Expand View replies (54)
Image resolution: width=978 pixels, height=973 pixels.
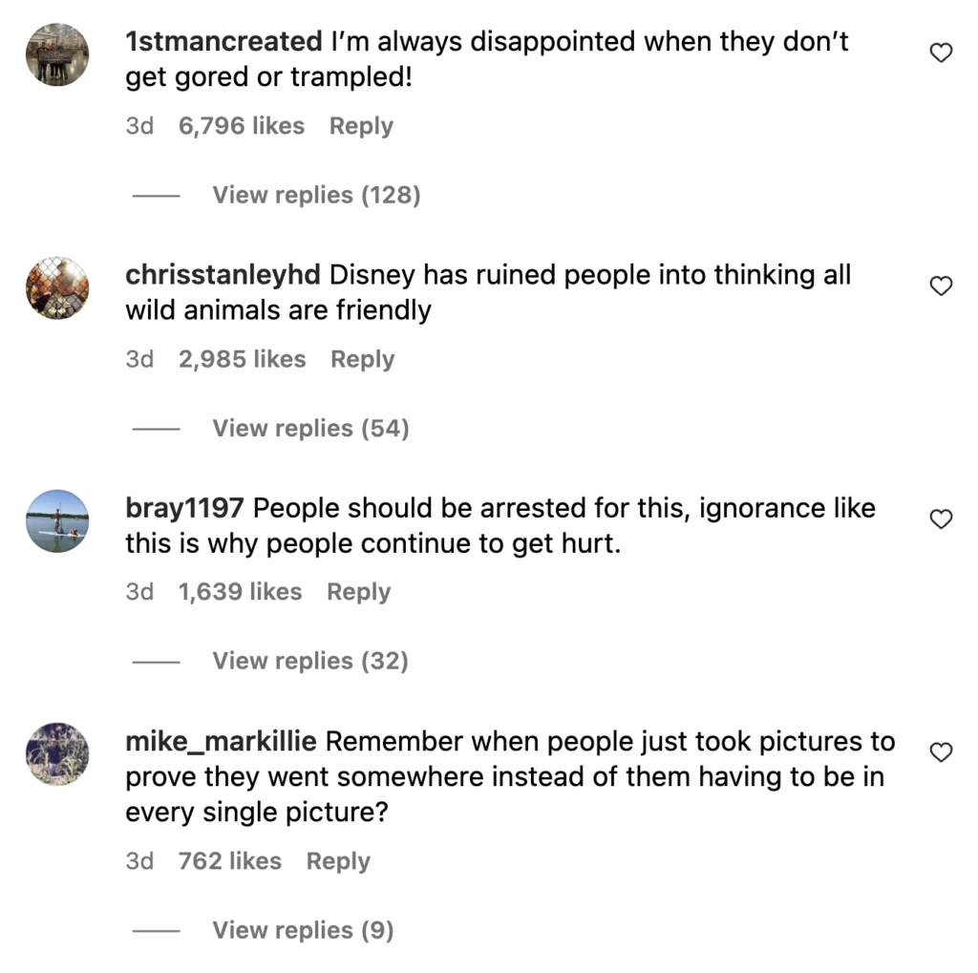click(310, 429)
